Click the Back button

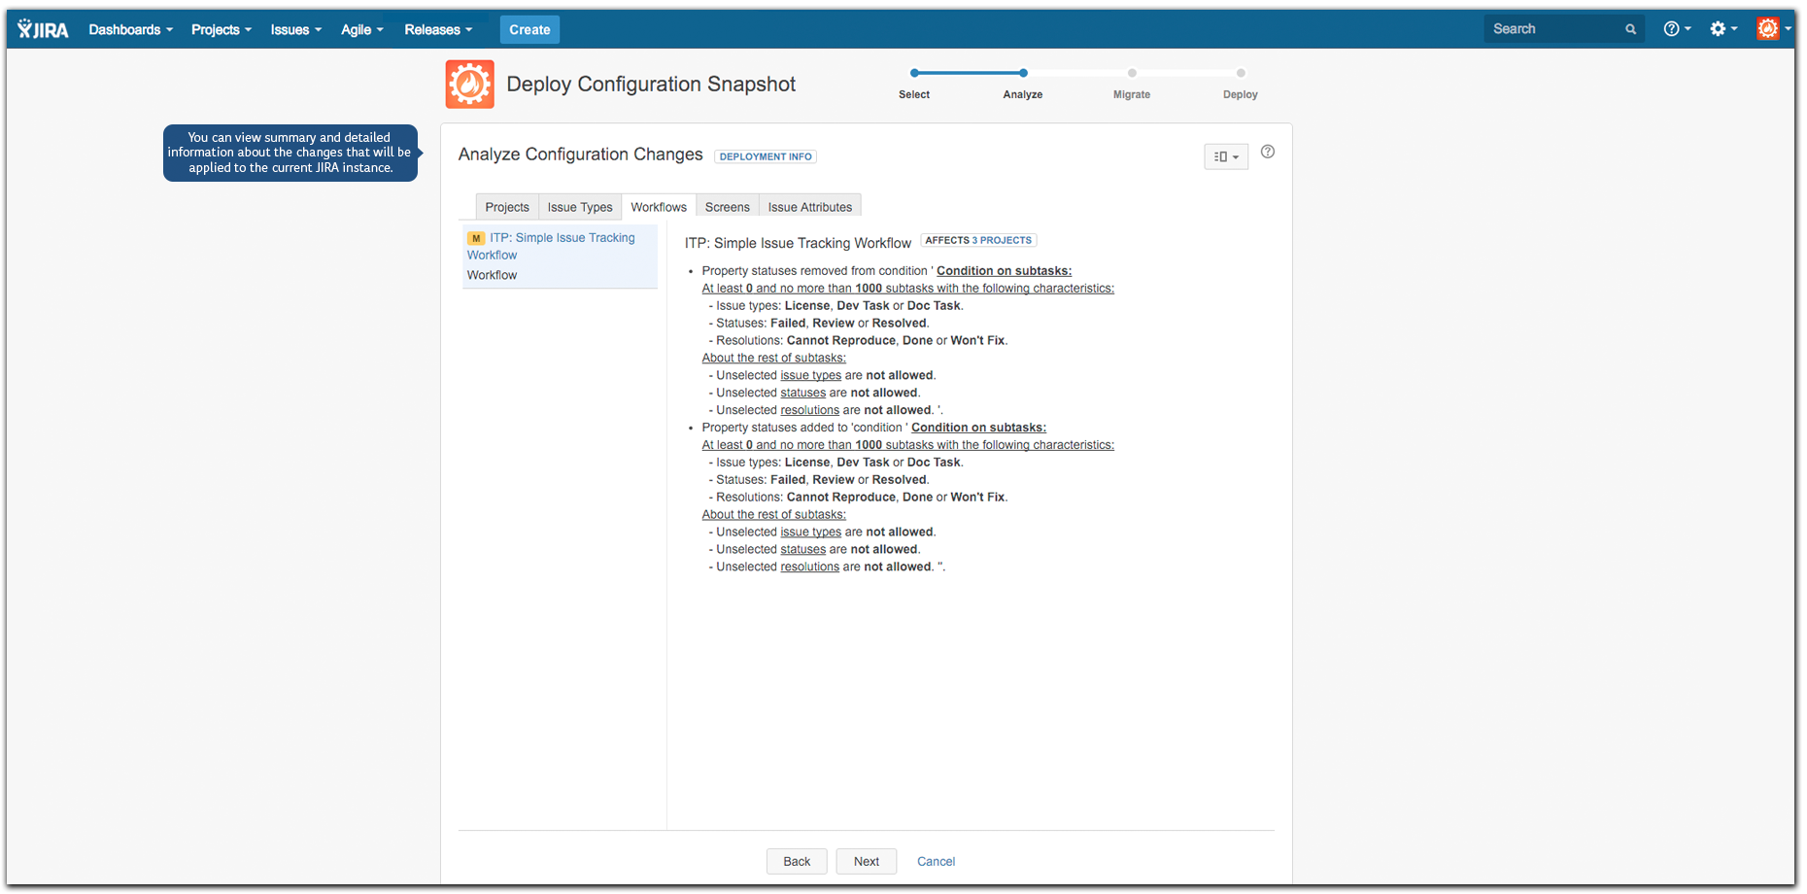[x=797, y=861]
